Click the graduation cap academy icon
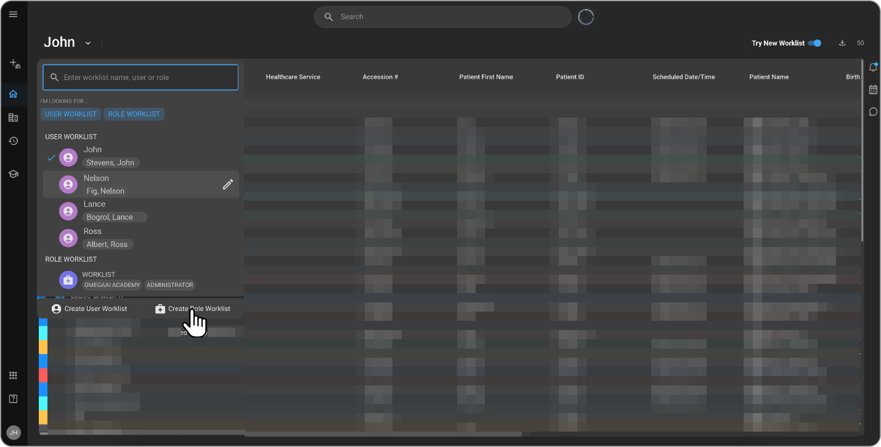Viewport: 881px width, 447px height. [x=13, y=174]
